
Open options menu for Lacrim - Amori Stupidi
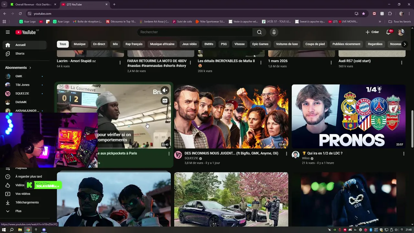120,63
